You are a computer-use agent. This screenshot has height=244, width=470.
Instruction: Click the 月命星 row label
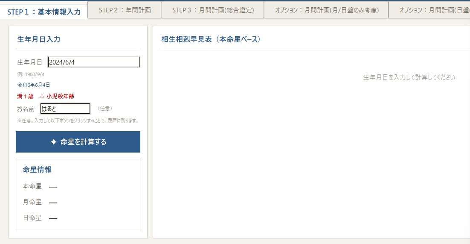point(32,202)
